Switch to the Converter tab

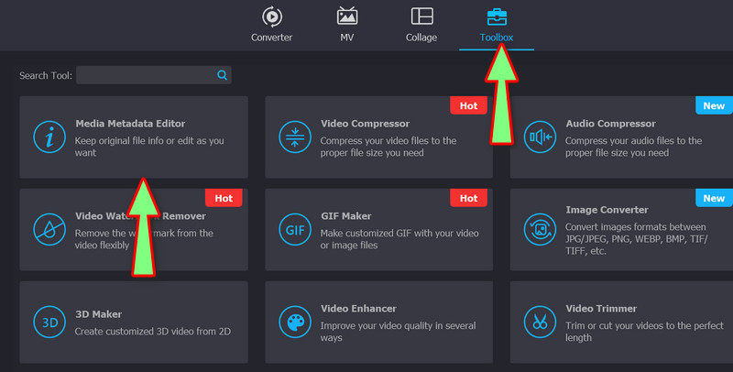point(271,26)
